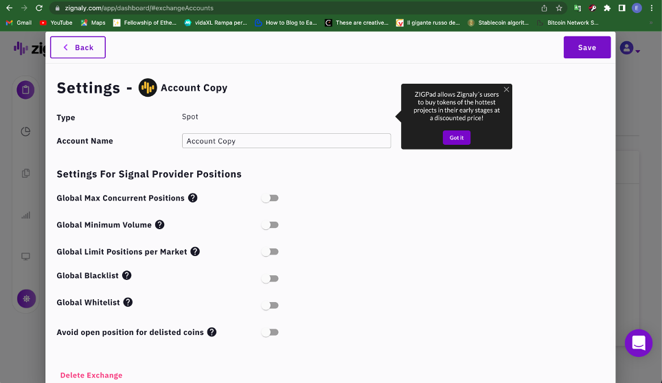Show help for Global Blacklist

(x=126, y=275)
